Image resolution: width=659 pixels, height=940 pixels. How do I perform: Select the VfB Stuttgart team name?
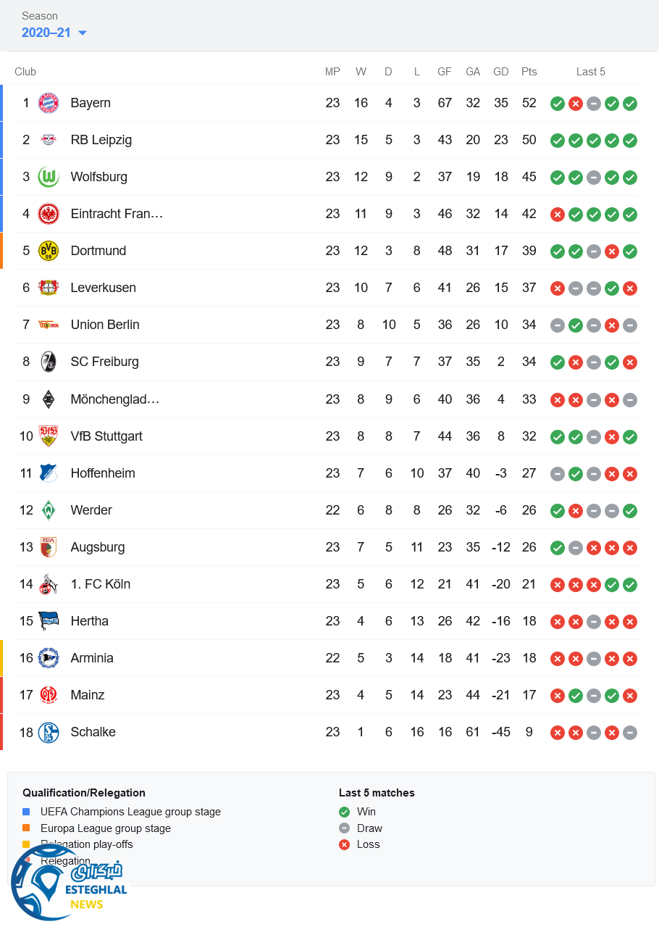coord(106,436)
